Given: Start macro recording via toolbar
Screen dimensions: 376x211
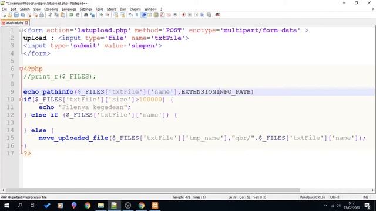Looking at the screenshot, I should point(183,15).
